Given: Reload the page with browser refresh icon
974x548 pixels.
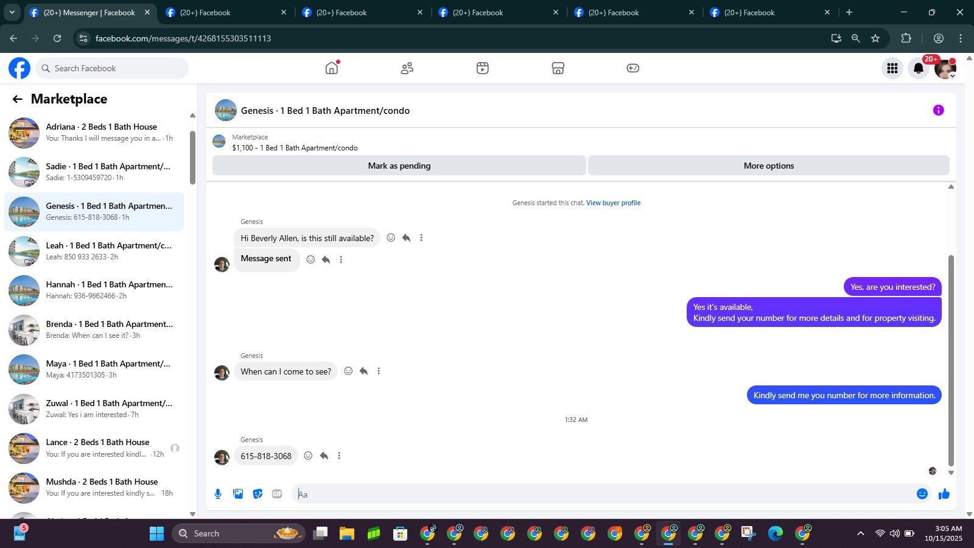Looking at the screenshot, I should (57, 38).
